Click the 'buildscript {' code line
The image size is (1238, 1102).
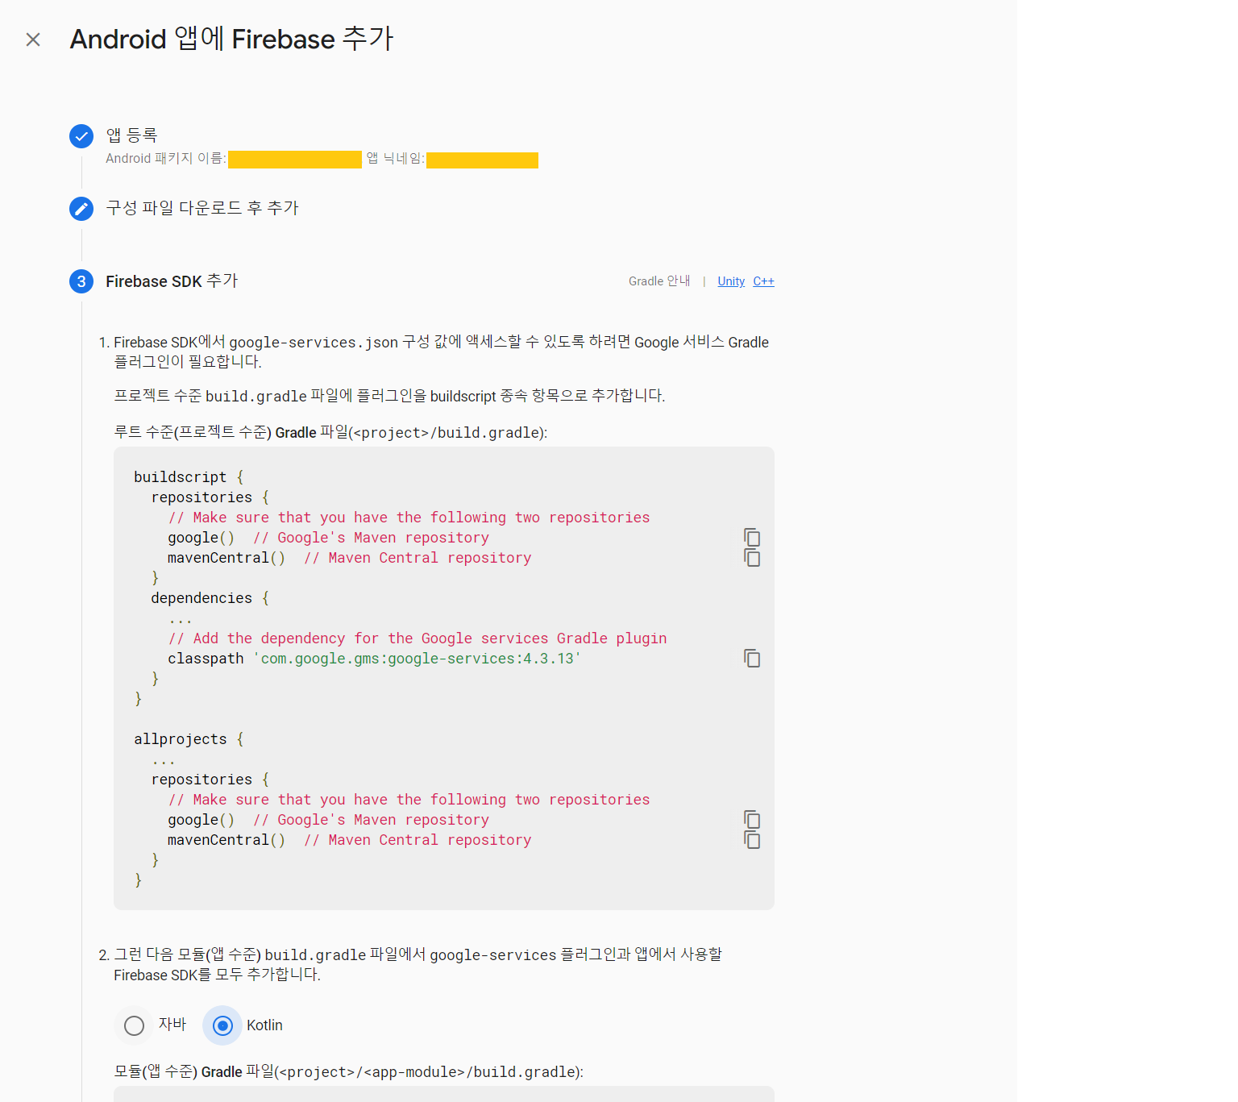tap(189, 477)
